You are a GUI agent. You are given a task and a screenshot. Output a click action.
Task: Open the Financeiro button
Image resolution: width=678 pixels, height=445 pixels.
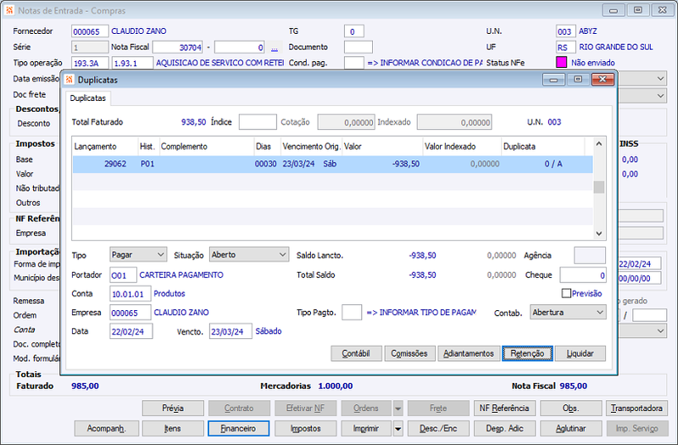click(x=238, y=429)
